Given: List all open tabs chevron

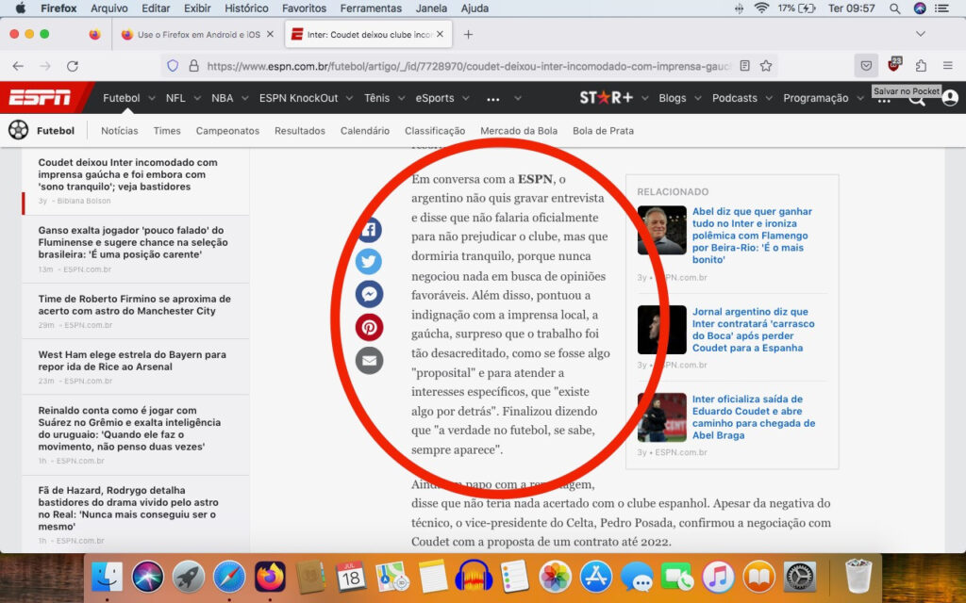Looking at the screenshot, I should click(x=921, y=34).
